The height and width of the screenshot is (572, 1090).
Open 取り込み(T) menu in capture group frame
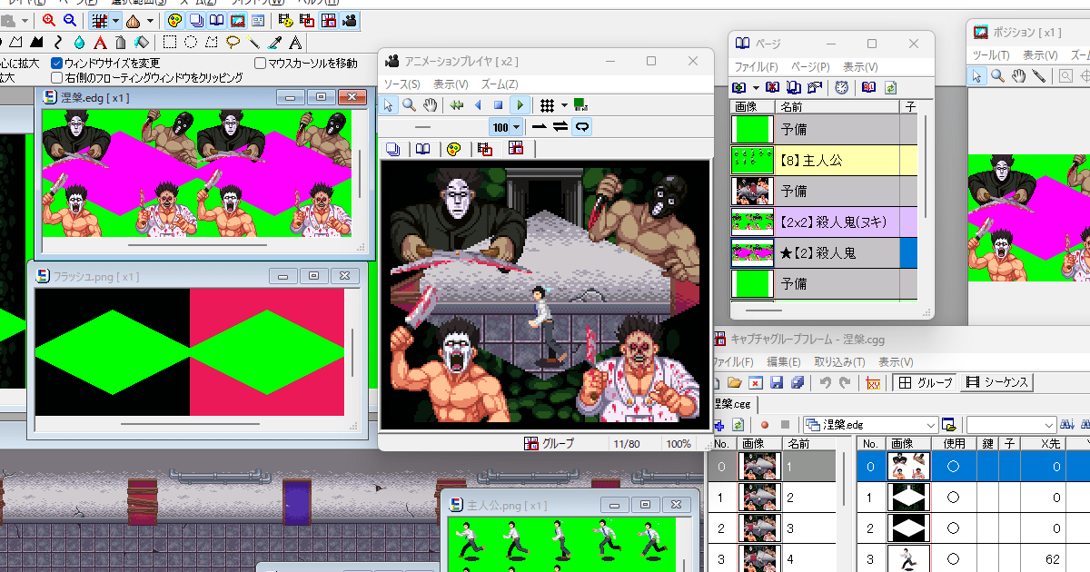pyautogui.click(x=840, y=362)
